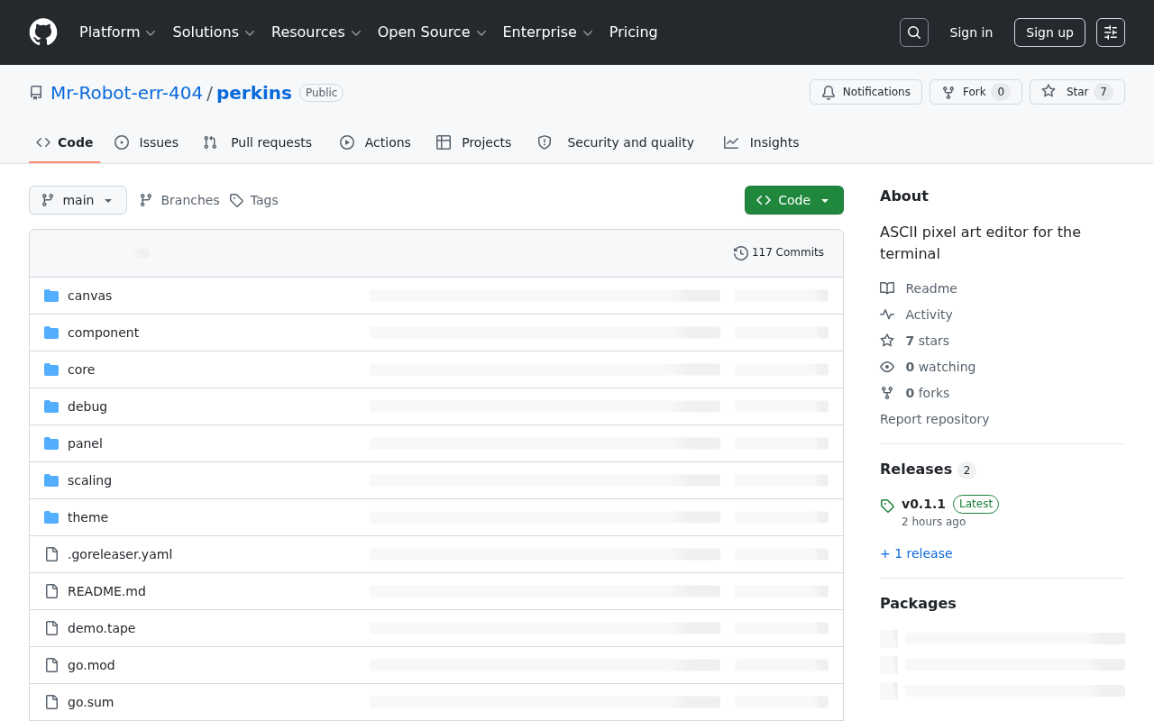1154x721 pixels.
Task: Click Sign in
Action: [x=971, y=32]
